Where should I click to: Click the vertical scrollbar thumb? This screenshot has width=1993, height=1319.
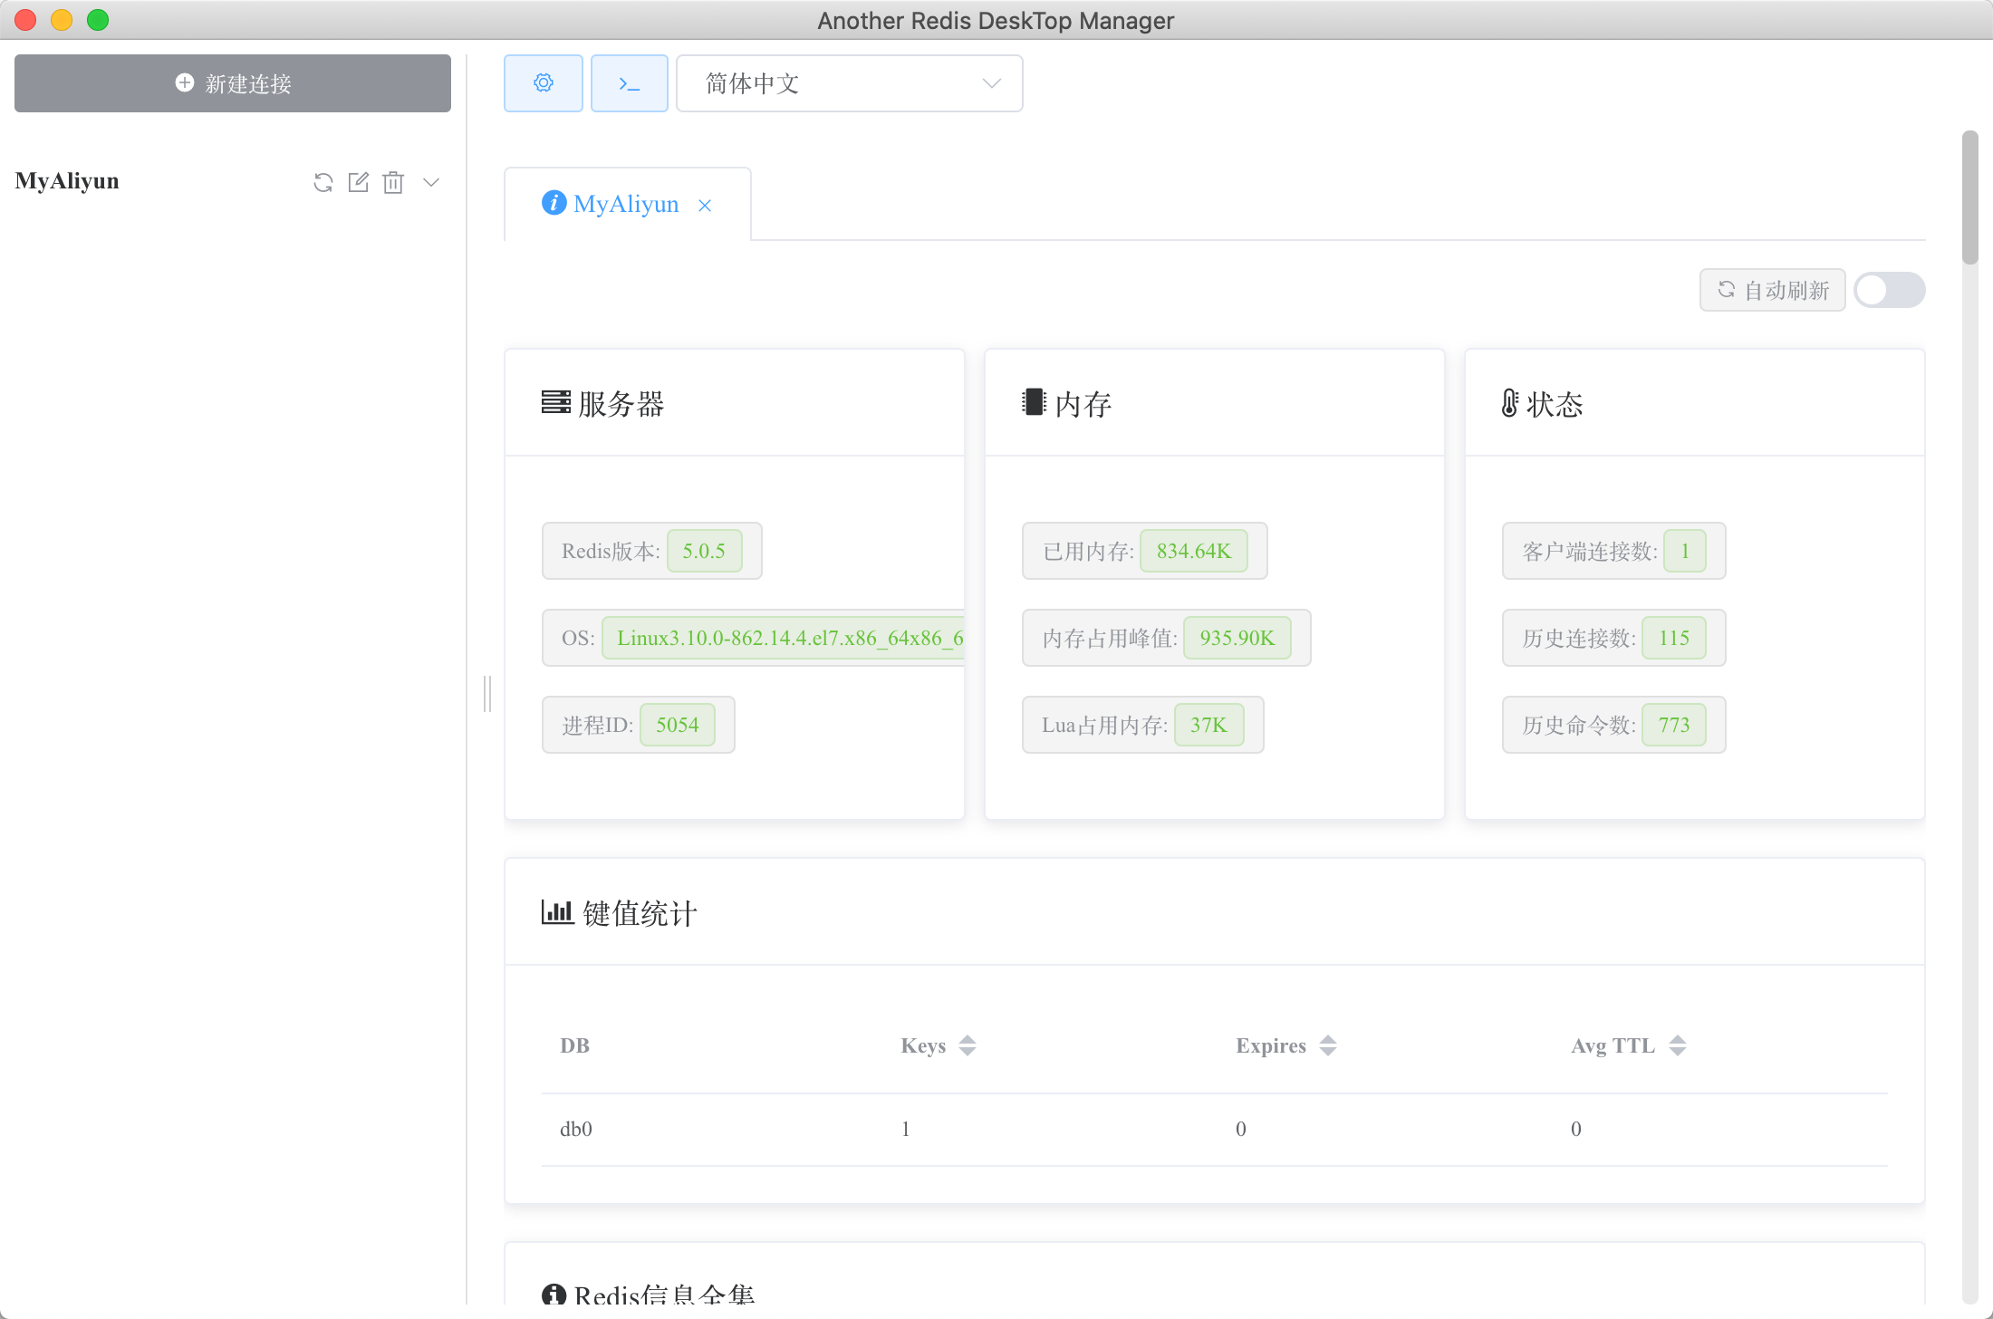click(1969, 197)
